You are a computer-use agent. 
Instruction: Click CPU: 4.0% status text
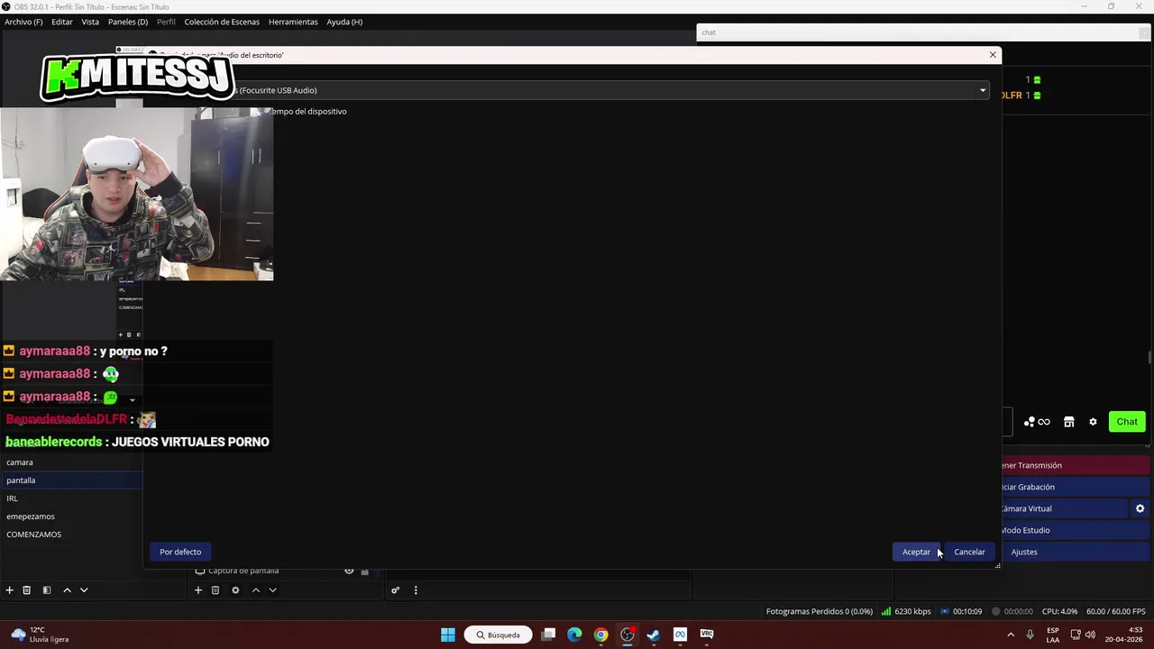tap(1059, 611)
